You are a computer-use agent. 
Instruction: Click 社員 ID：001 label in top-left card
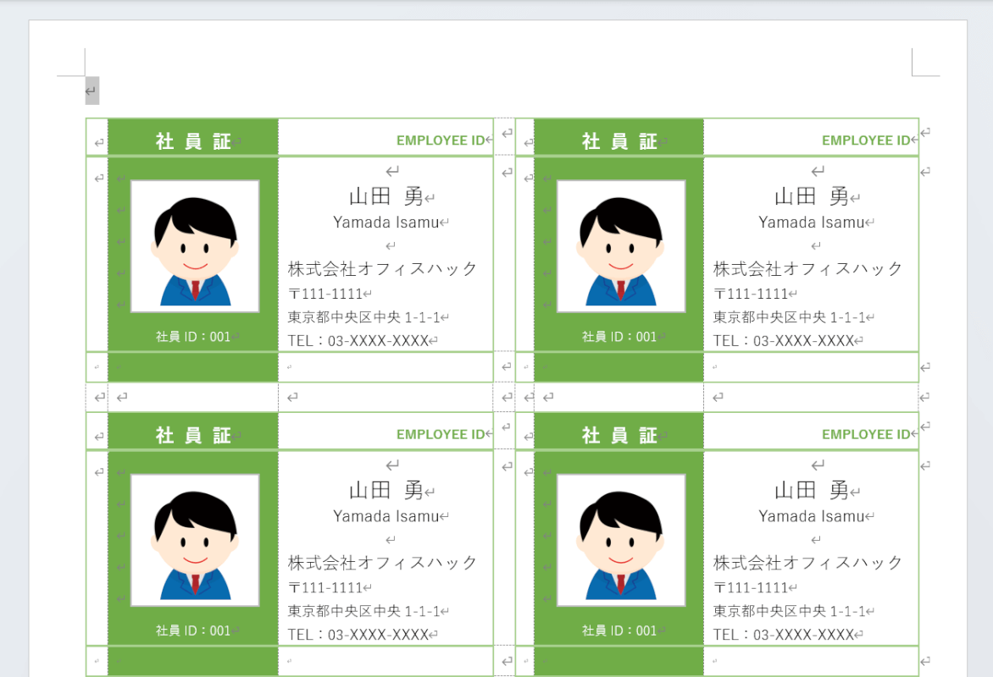click(x=193, y=337)
